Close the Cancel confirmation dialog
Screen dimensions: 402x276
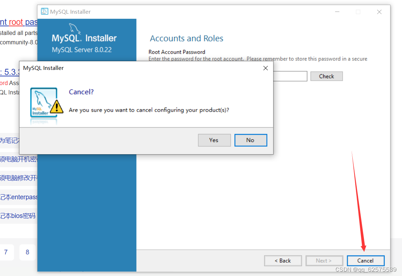click(265, 68)
